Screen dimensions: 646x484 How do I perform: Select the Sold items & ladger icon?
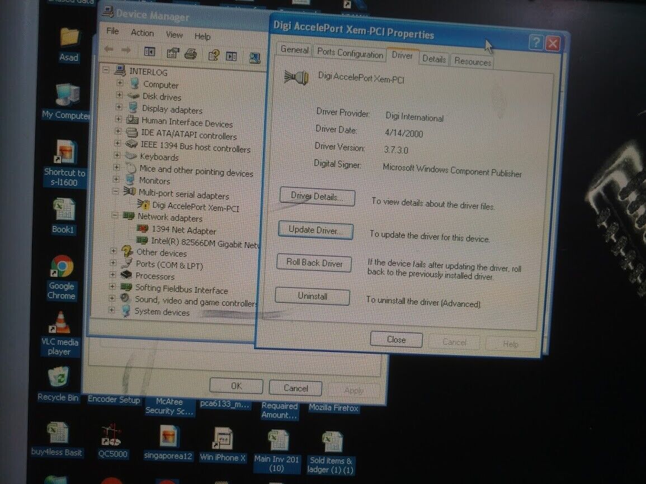point(331,453)
